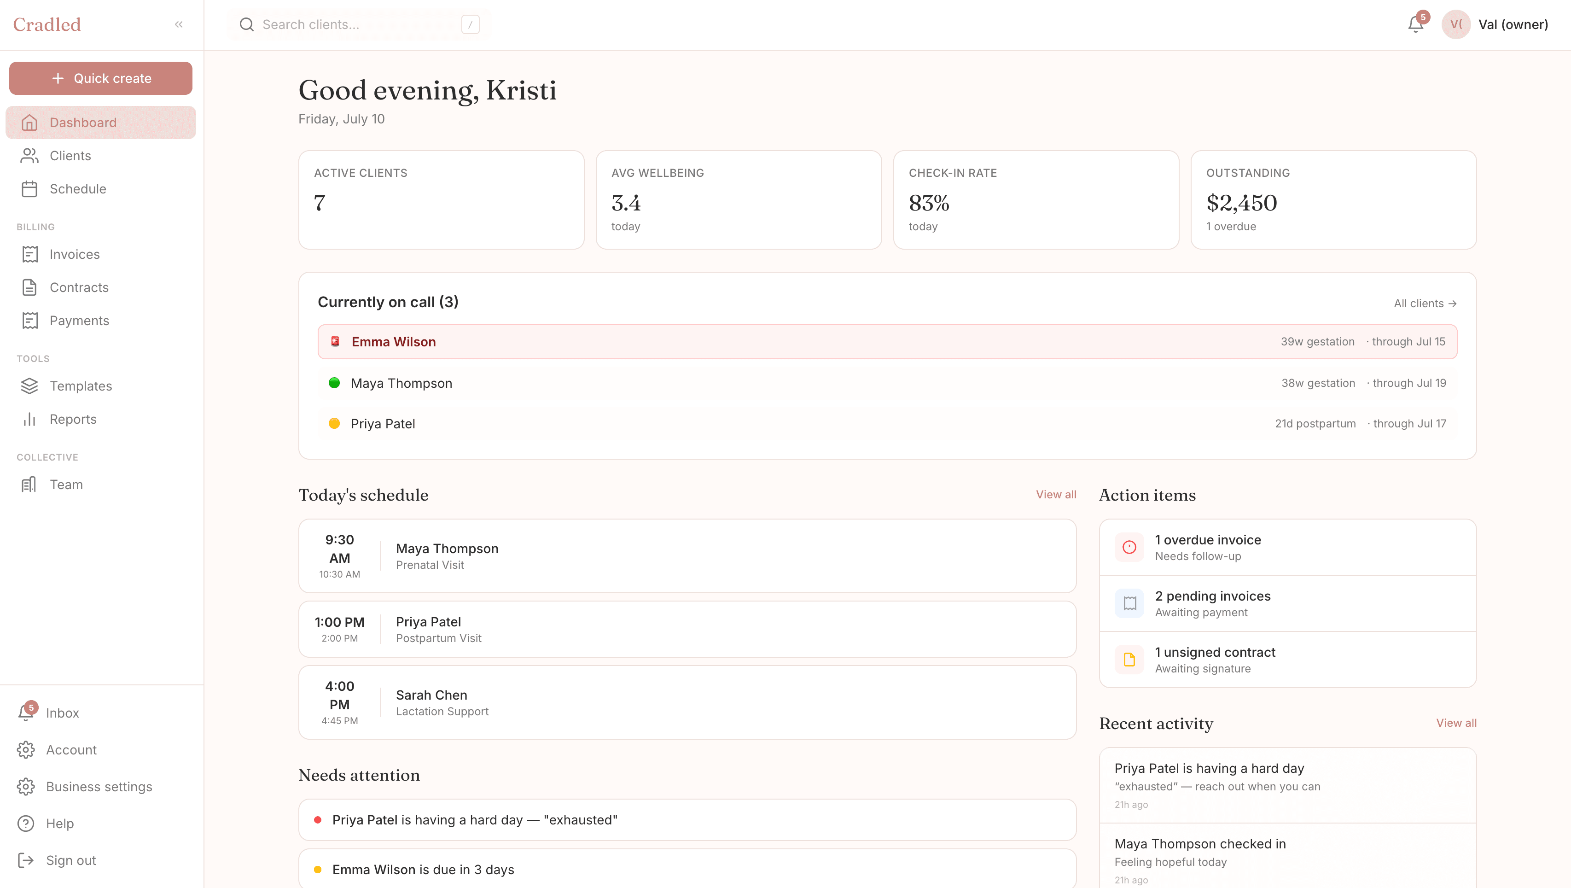
Task: Open the Dashboard menu item
Action: tap(101, 123)
